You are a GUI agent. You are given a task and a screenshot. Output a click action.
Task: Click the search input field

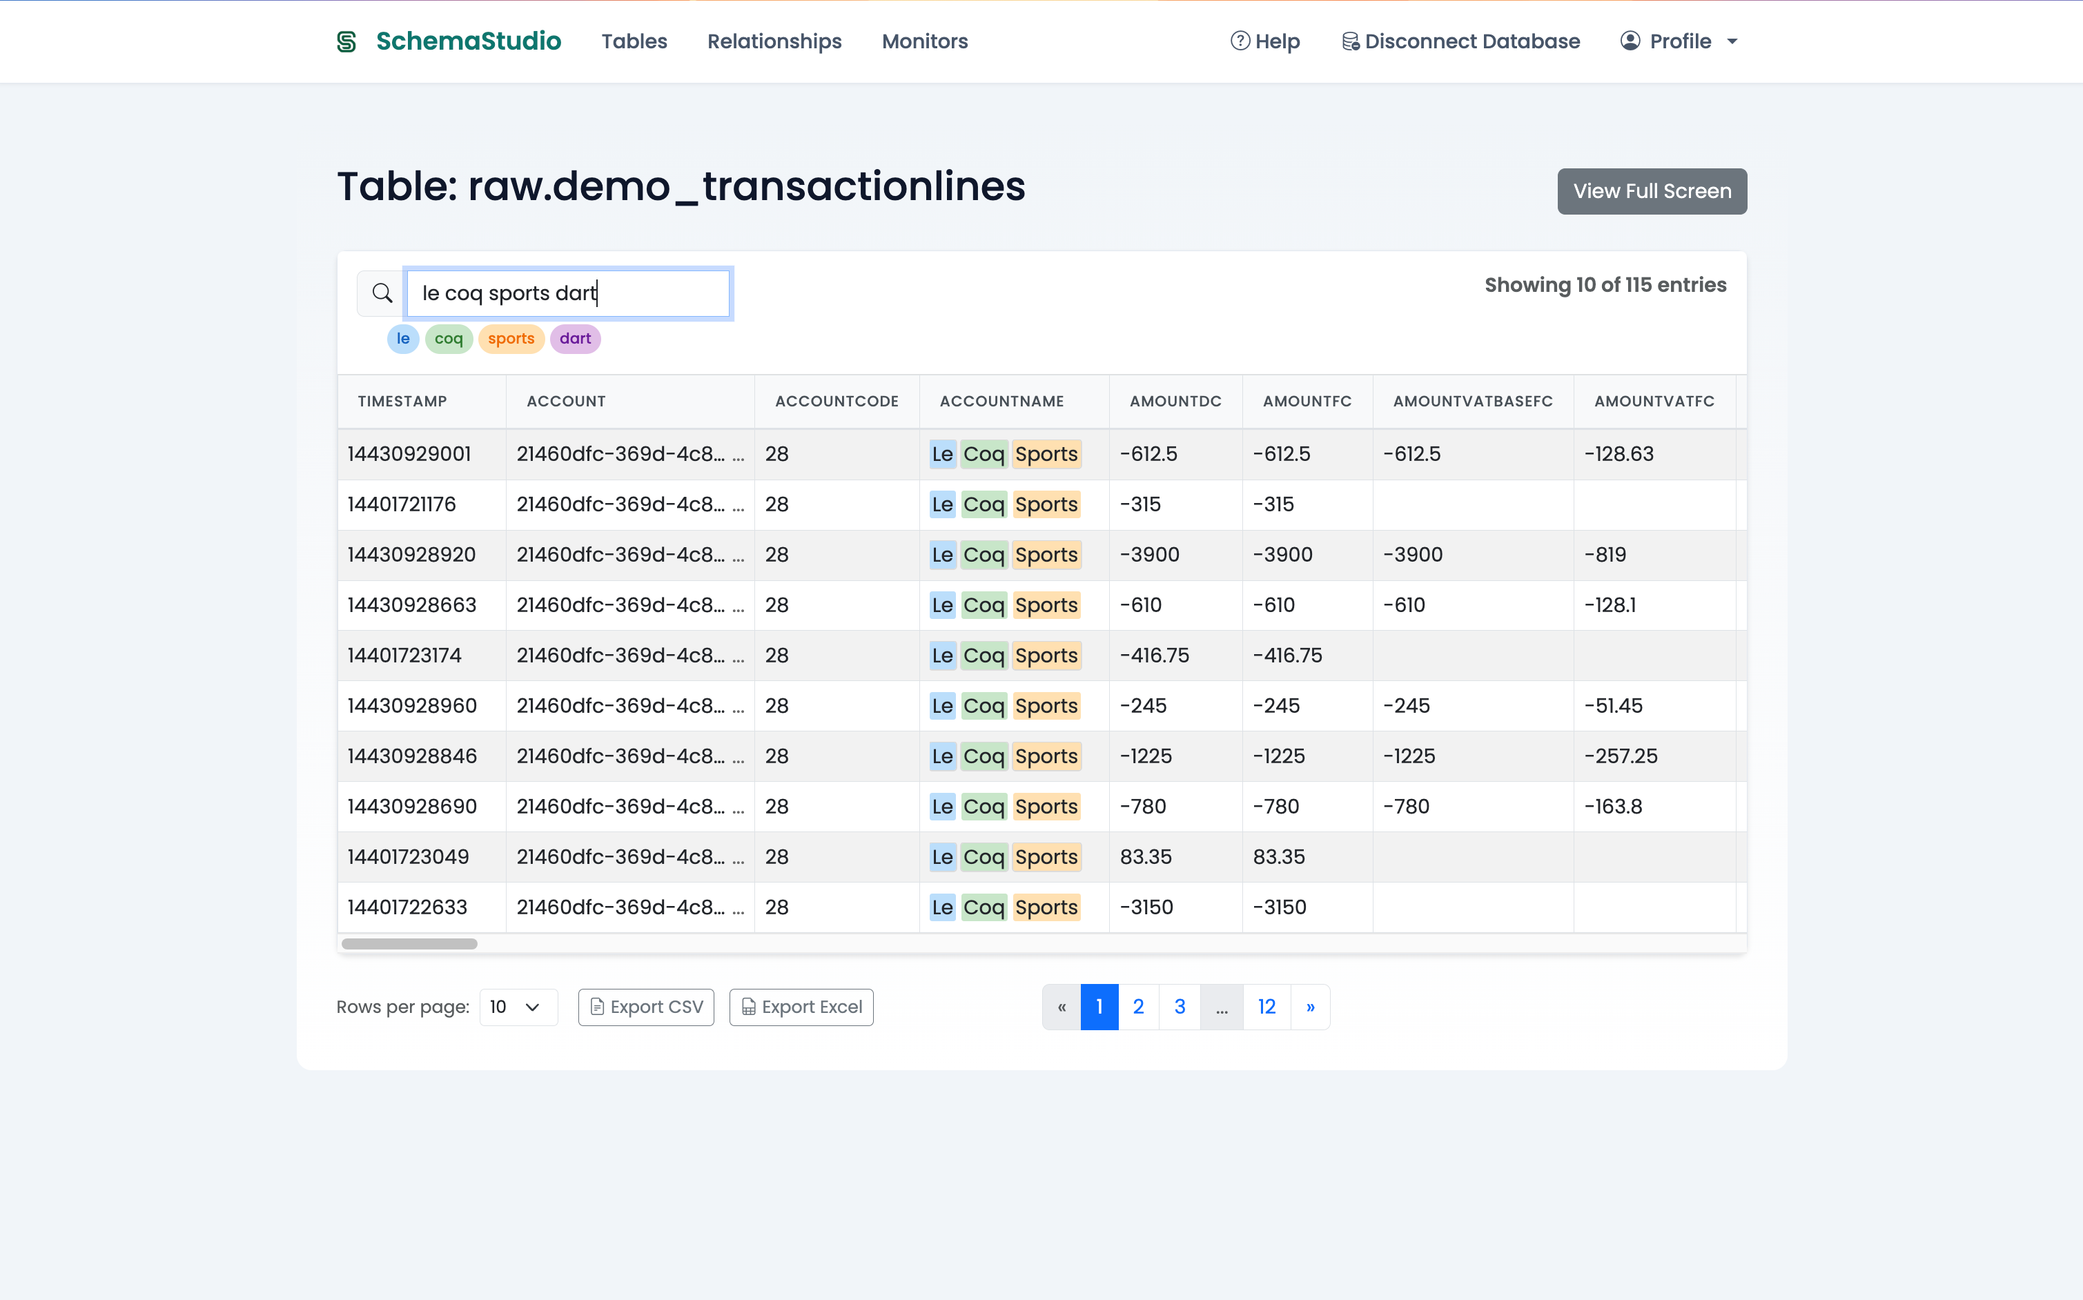pyautogui.click(x=567, y=293)
